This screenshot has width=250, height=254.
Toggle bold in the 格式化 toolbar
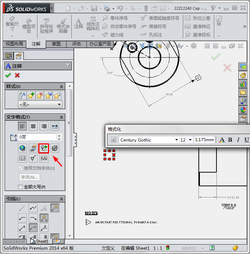(230, 140)
